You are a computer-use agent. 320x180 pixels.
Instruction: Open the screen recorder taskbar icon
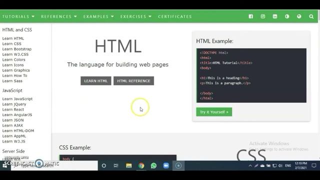point(178,165)
